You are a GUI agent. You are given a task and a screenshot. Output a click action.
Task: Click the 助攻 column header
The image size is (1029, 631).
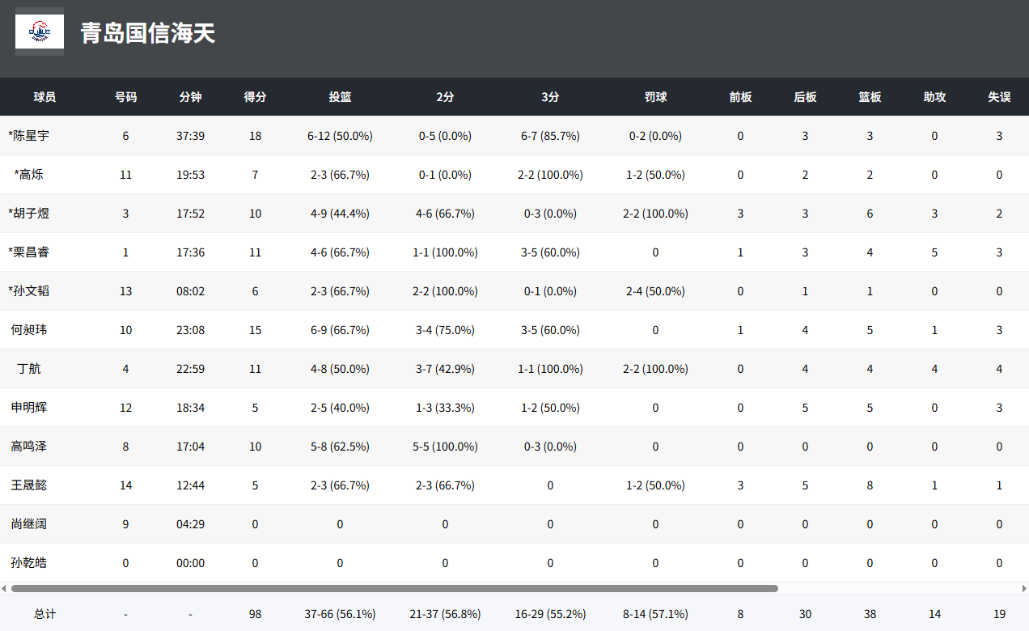click(x=934, y=97)
